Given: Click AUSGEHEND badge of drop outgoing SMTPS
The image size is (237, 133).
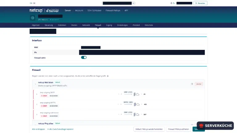Looking at the screenshot, I should click(x=54, y=106).
